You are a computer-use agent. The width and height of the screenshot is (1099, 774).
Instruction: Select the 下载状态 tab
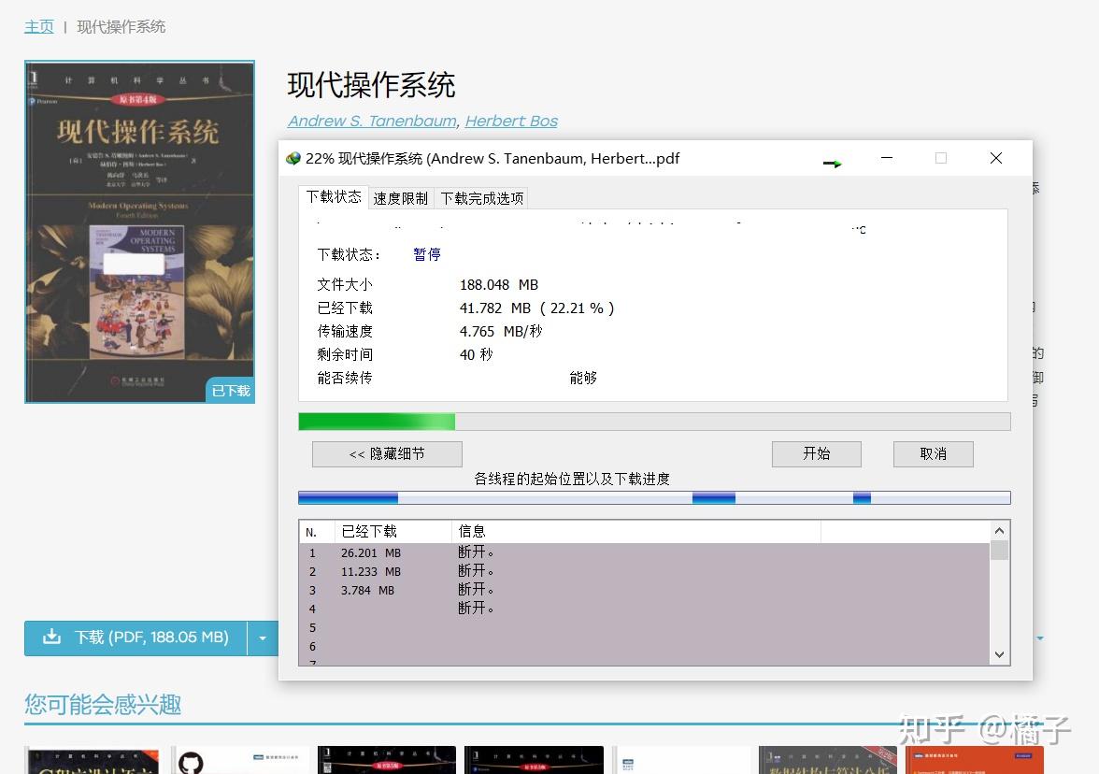334,197
